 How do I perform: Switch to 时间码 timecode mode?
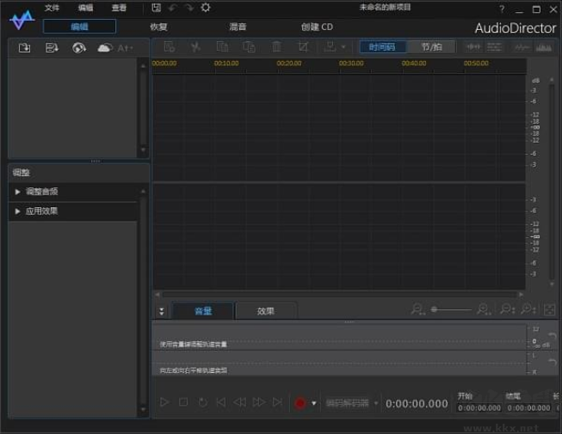tap(382, 47)
